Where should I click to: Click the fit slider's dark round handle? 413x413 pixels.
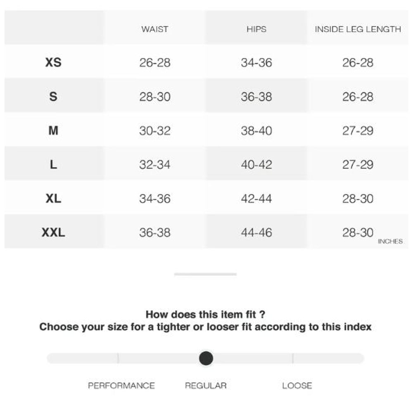tap(206, 358)
